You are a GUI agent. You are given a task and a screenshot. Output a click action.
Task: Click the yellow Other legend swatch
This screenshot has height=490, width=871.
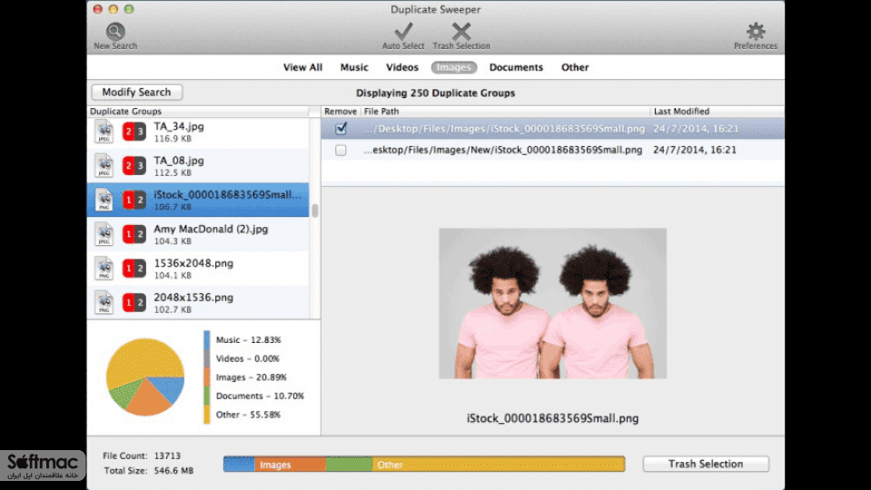click(x=207, y=415)
